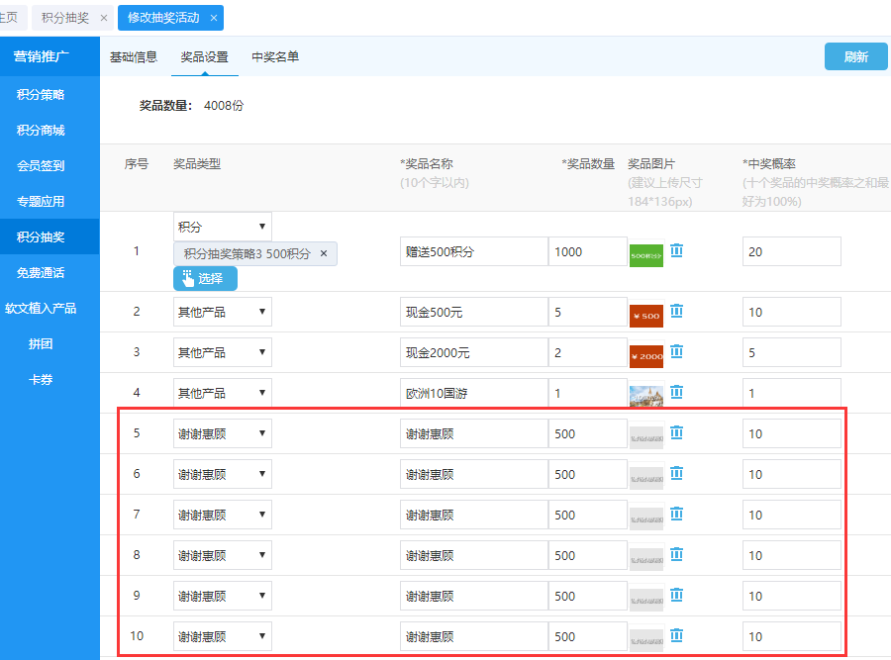891x660 pixels.
Task: Delete the image for prize row 1
Action: 677,251
